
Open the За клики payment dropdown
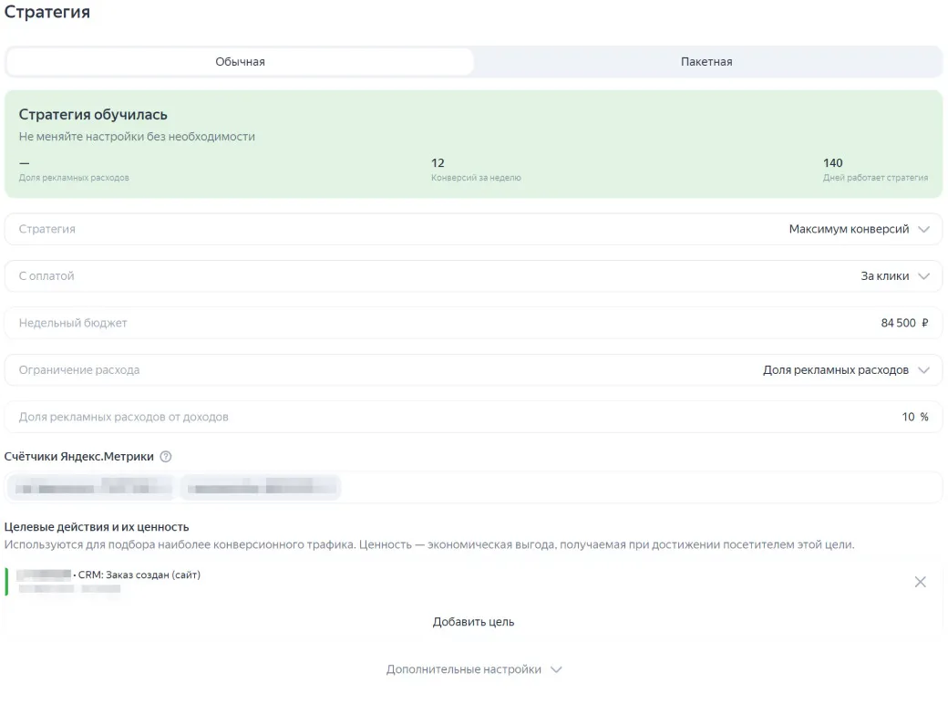[473, 276]
